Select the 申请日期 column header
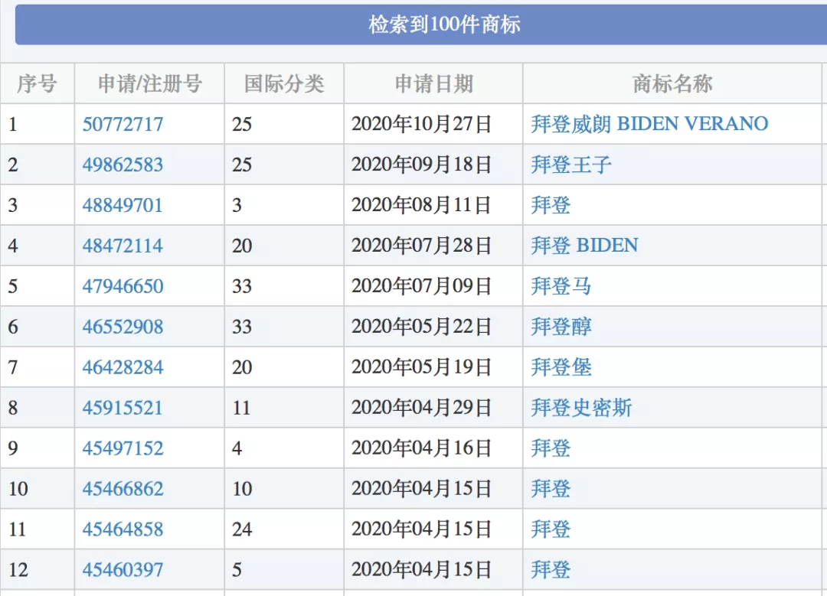The width and height of the screenshot is (827, 596). coord(433,84)
